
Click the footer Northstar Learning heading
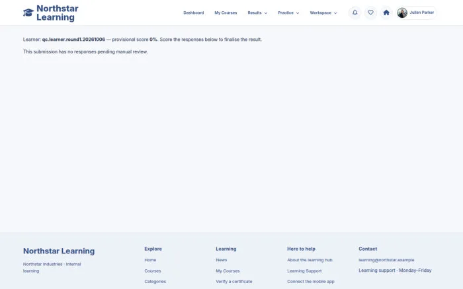(59, 251)
